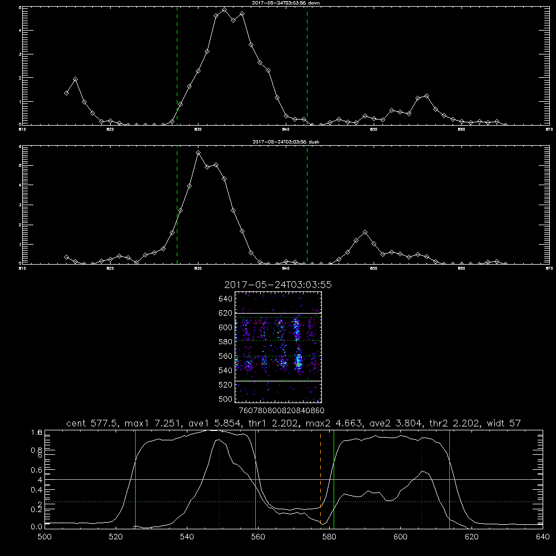Click the 600 label on bottom plot x-axis
The height and width of the screenshot is (556, 556).
400,537
